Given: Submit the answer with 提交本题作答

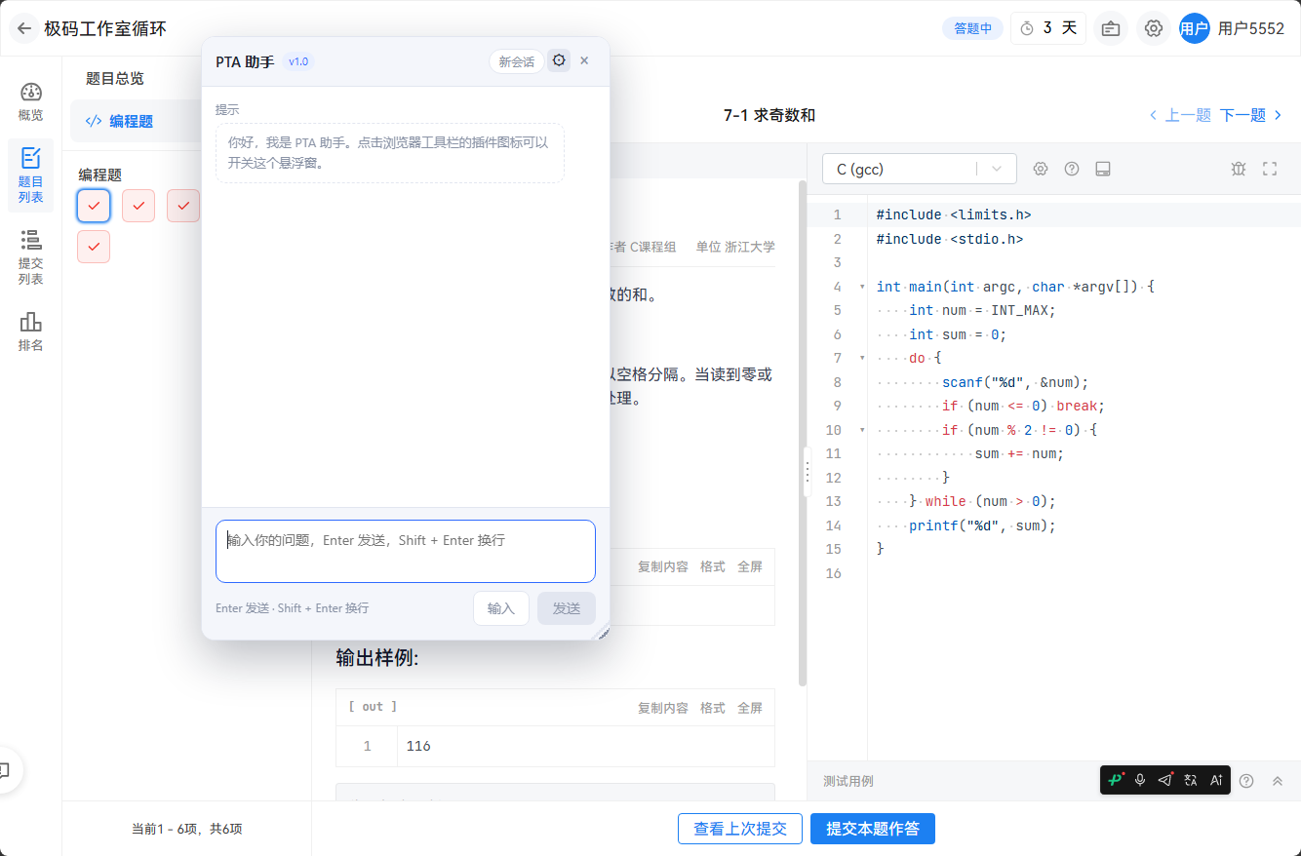Looking at the screenshot, I should [x=873, y=829].
